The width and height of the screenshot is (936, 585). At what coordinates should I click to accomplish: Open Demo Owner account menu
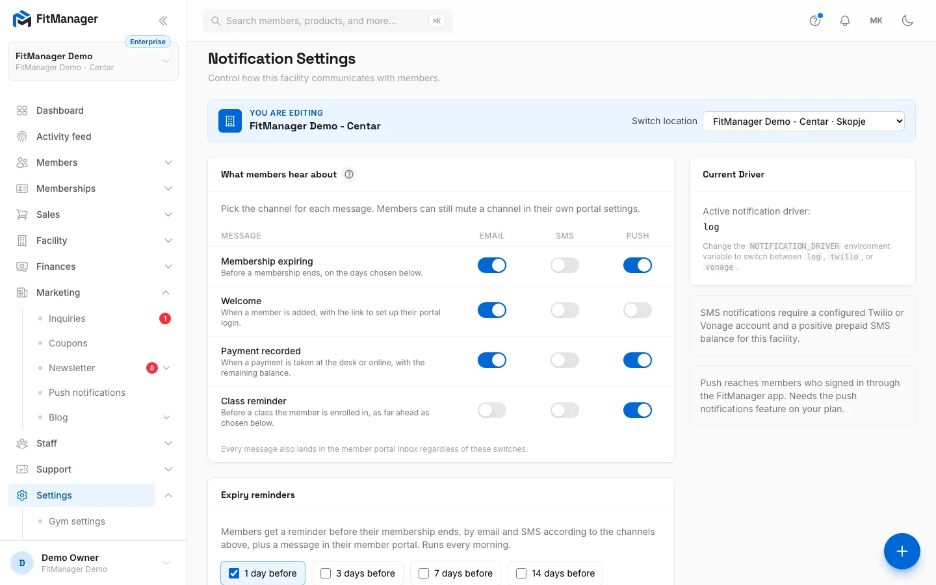(91, 563)
